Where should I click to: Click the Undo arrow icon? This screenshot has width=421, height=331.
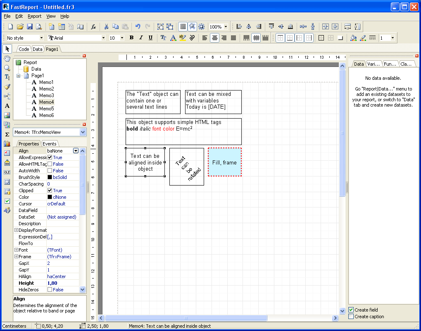(138, 26)
